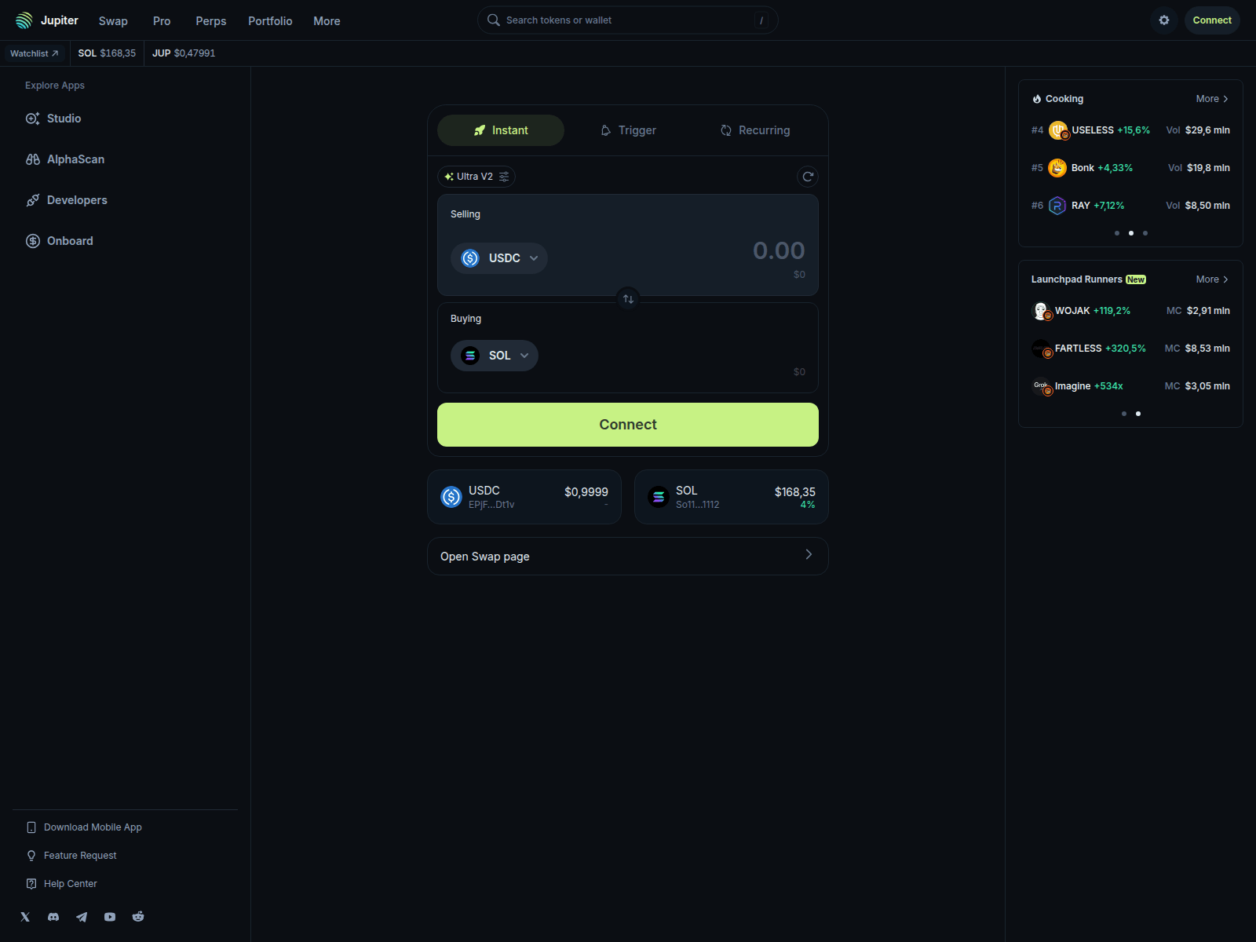Click Feature Request link
Viewport: 1256px width, 942px height.
tap(71, 856)
